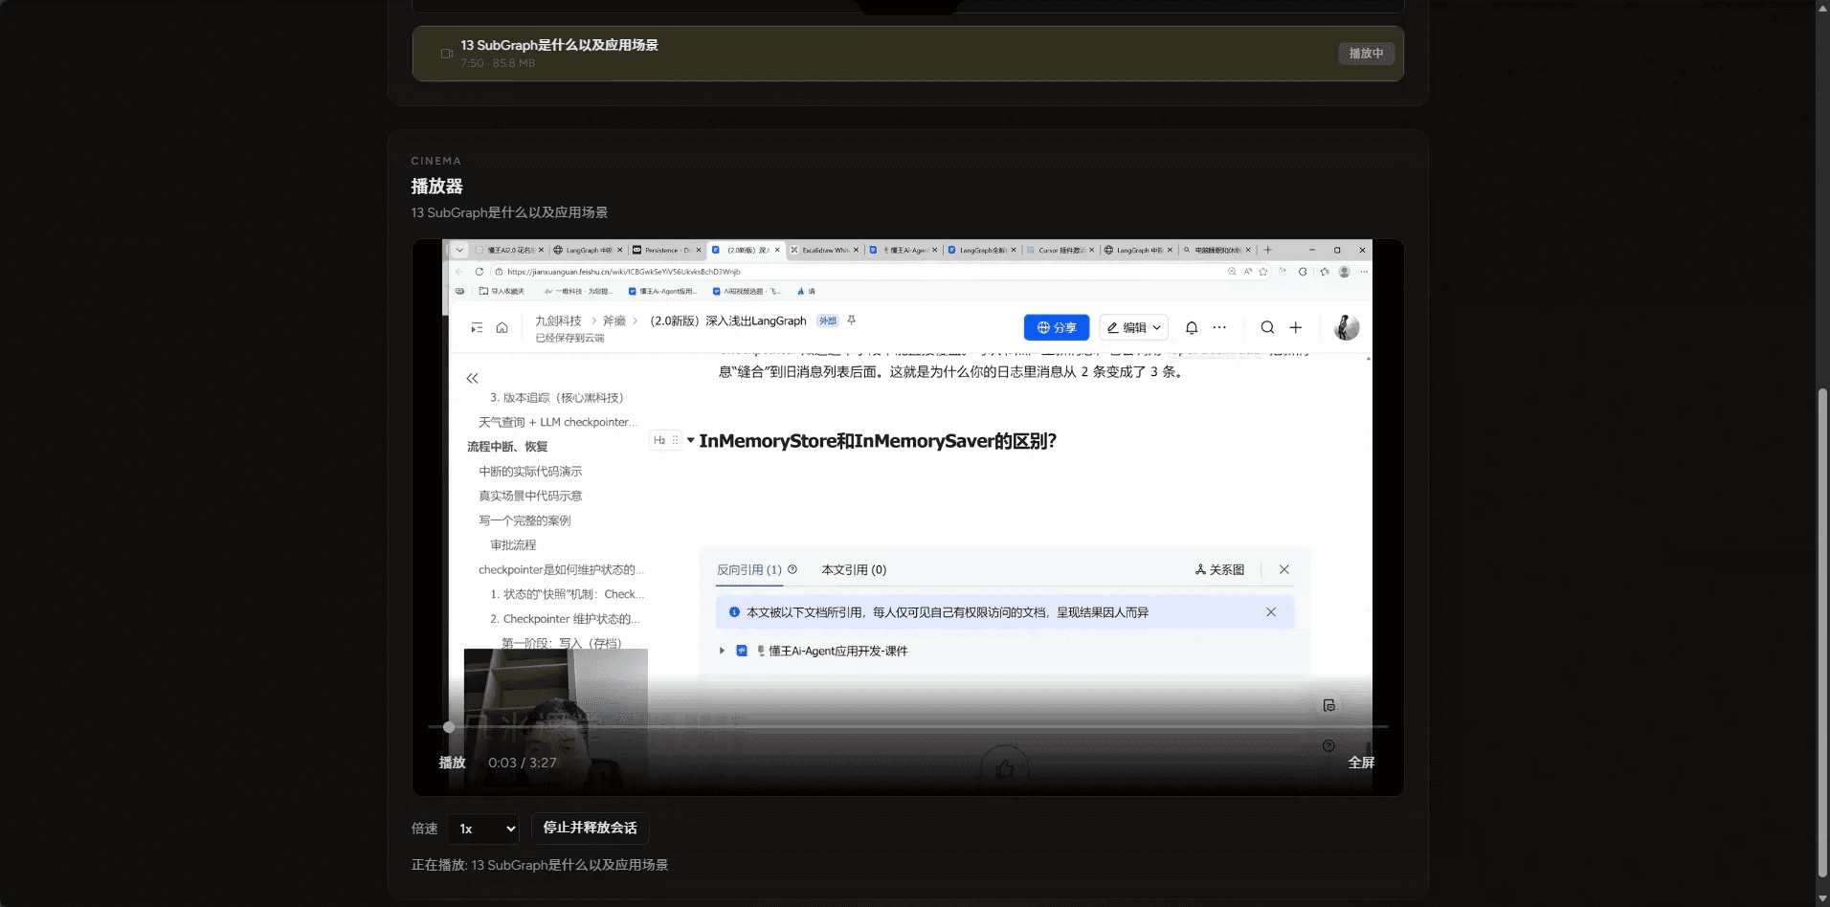This screenshot has height=907, width=1830.
Task: Click the pin icon next to the 外部 tag
Action: [851, 321]
